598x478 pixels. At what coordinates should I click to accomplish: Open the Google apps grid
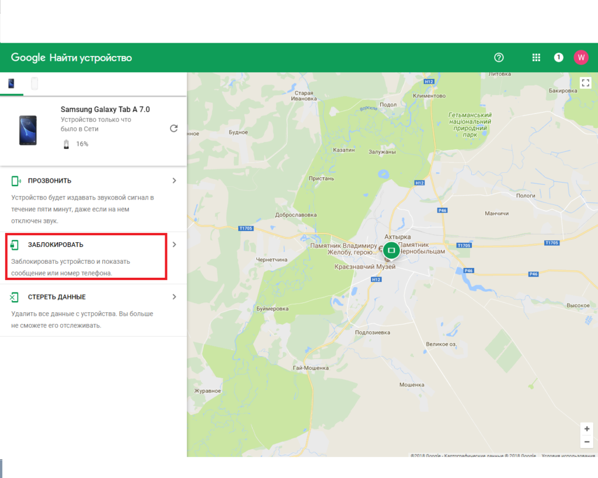coord(536,58)
